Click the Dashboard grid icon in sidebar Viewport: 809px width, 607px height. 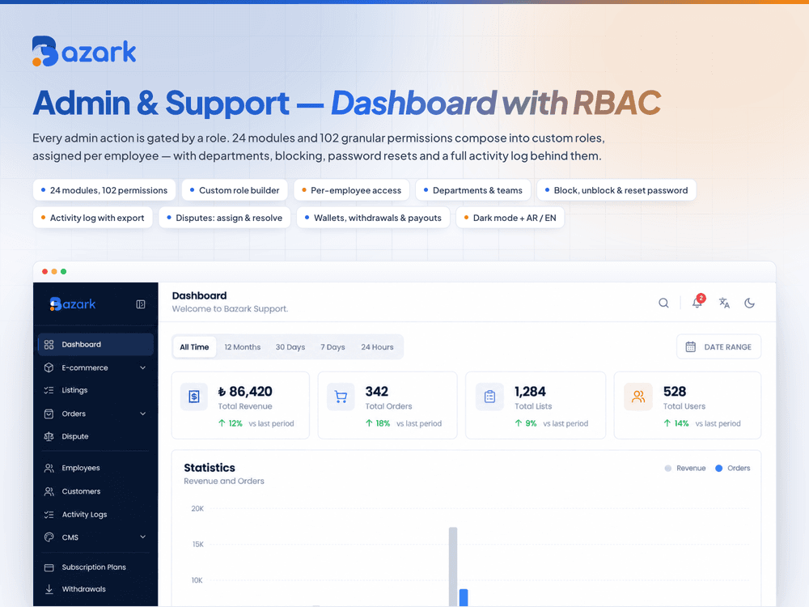[49, 344]
